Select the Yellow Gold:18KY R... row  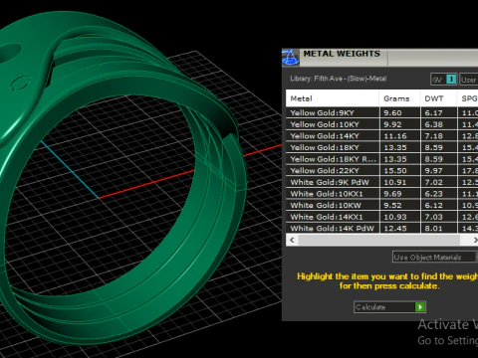(x=381, y=159)
